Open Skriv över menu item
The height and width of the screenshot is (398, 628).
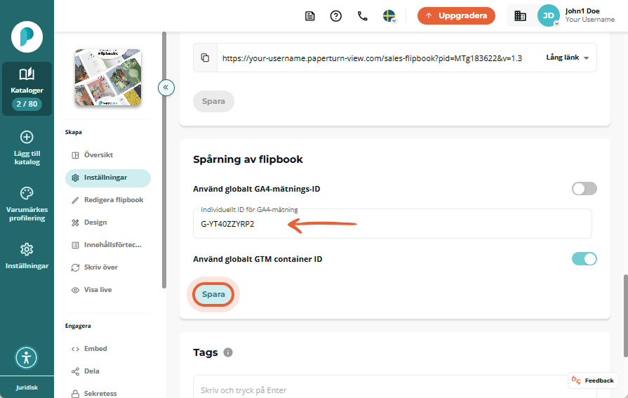point(108,267)
